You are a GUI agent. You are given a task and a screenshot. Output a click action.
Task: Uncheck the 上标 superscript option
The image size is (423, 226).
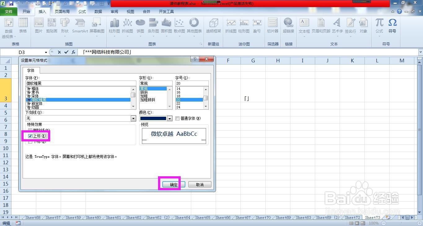tap(30, 136)
